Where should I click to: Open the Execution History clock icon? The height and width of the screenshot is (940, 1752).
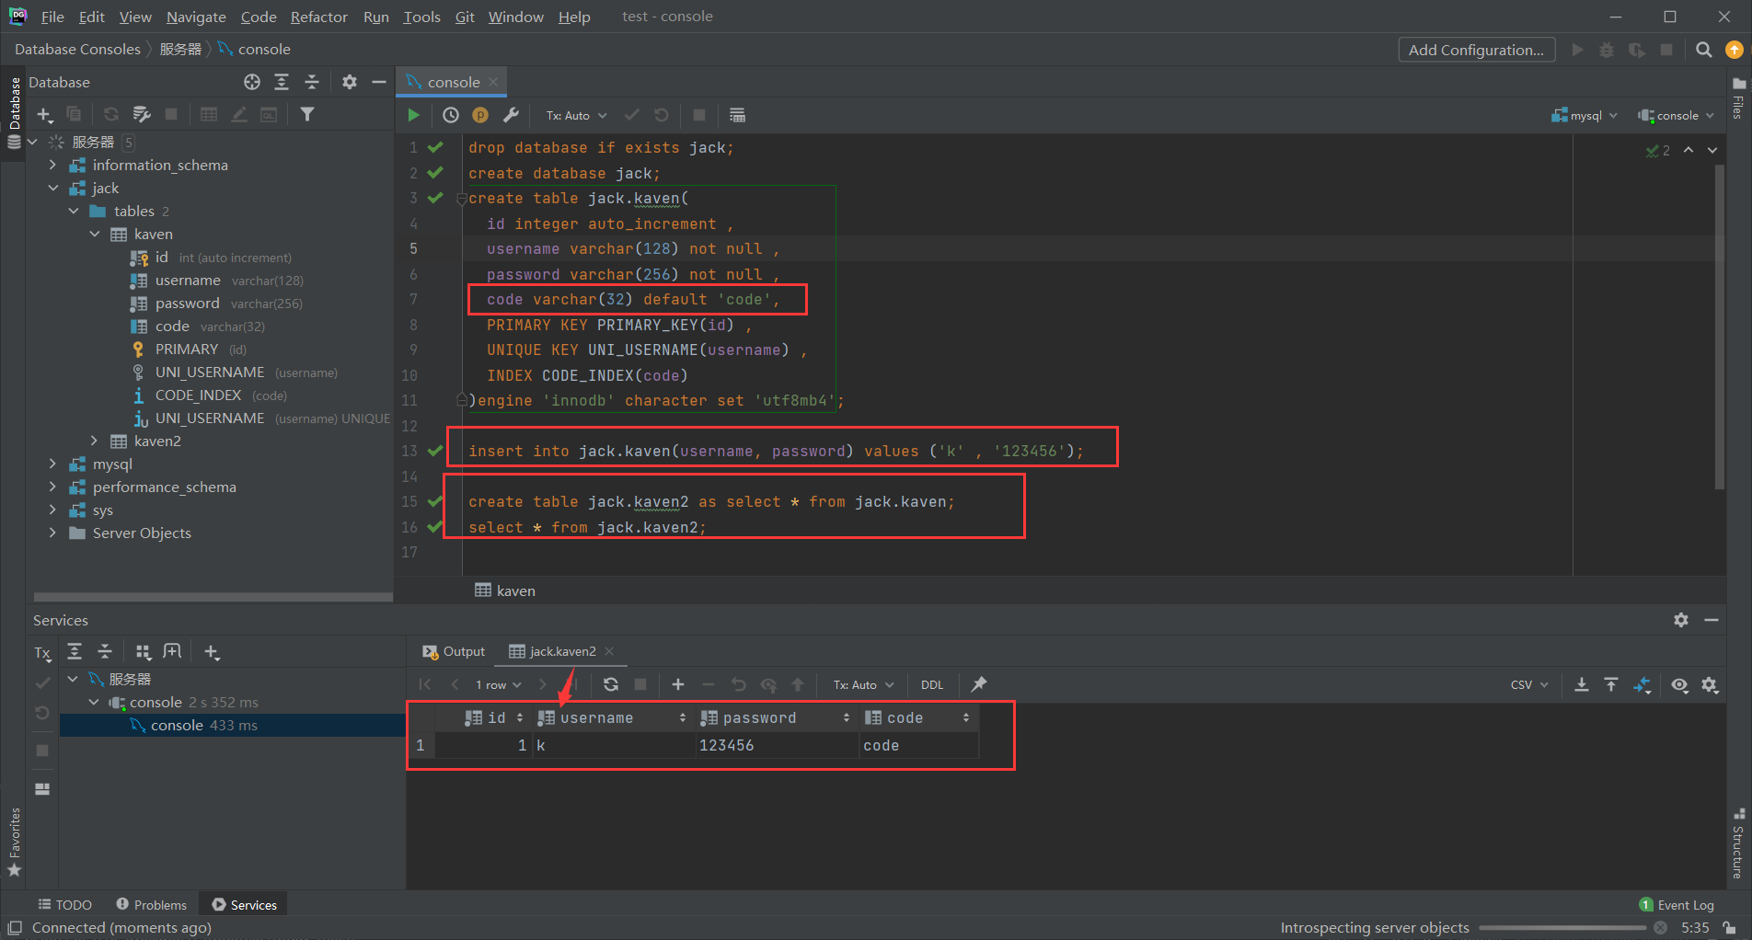point(450,115)
